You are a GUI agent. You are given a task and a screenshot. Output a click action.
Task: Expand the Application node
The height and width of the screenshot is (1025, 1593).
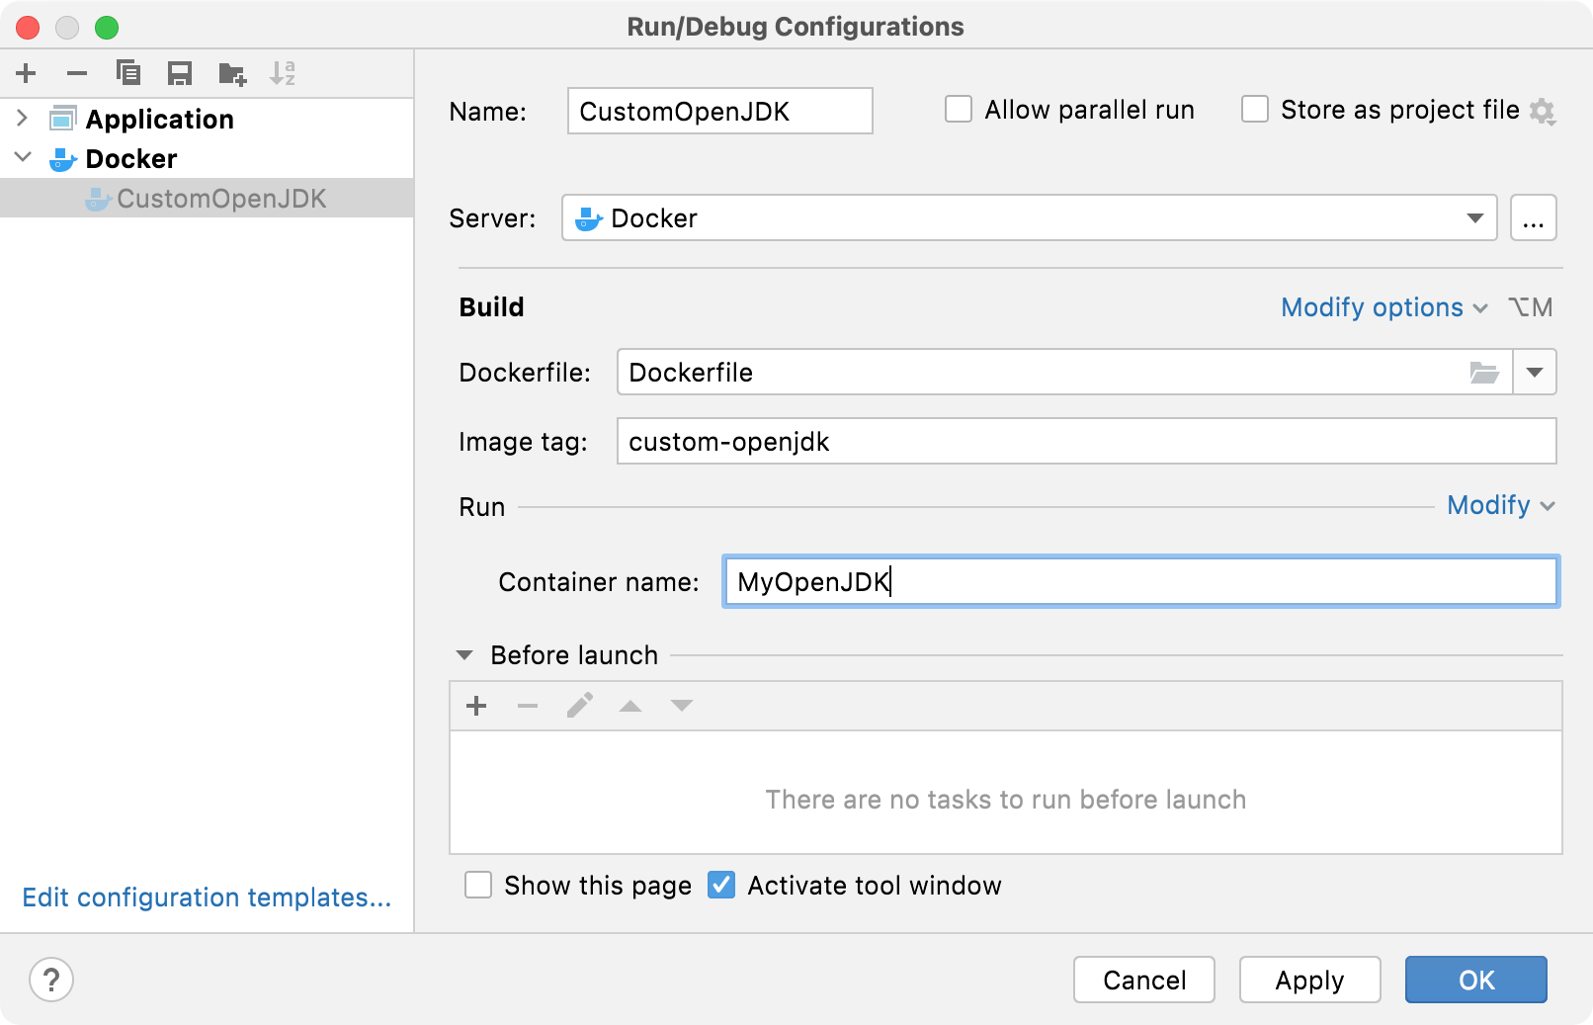pos(23,119)
